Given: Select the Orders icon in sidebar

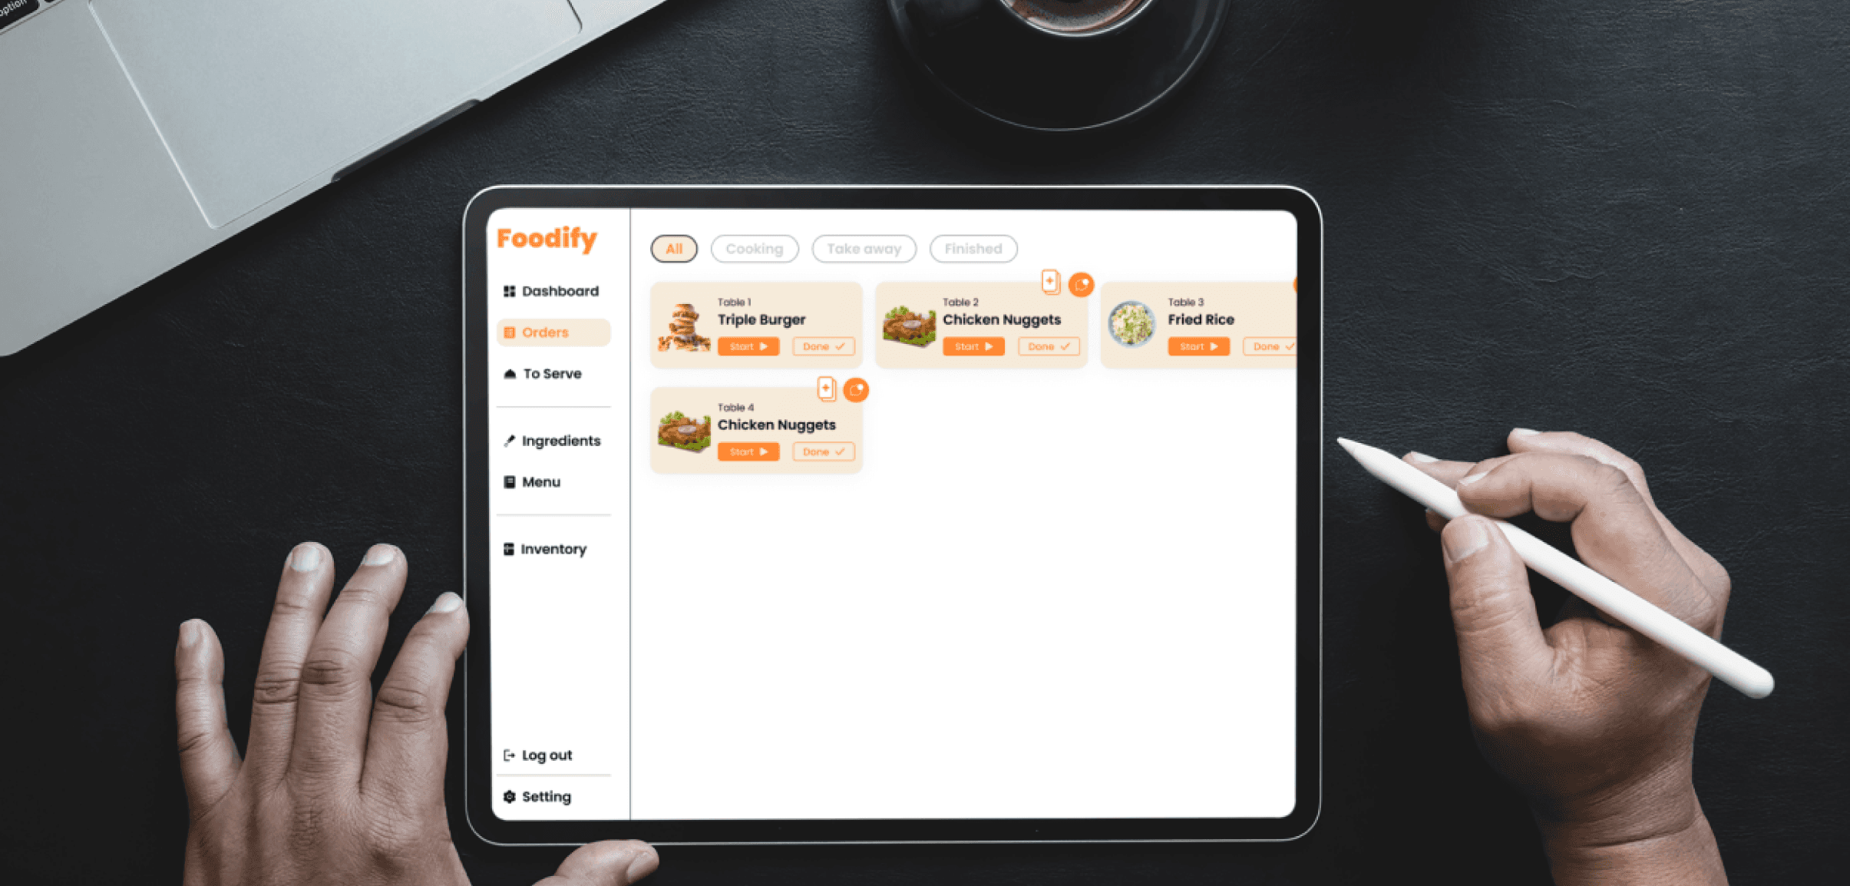Looking at the screenshot, I should tap(508, 332).
